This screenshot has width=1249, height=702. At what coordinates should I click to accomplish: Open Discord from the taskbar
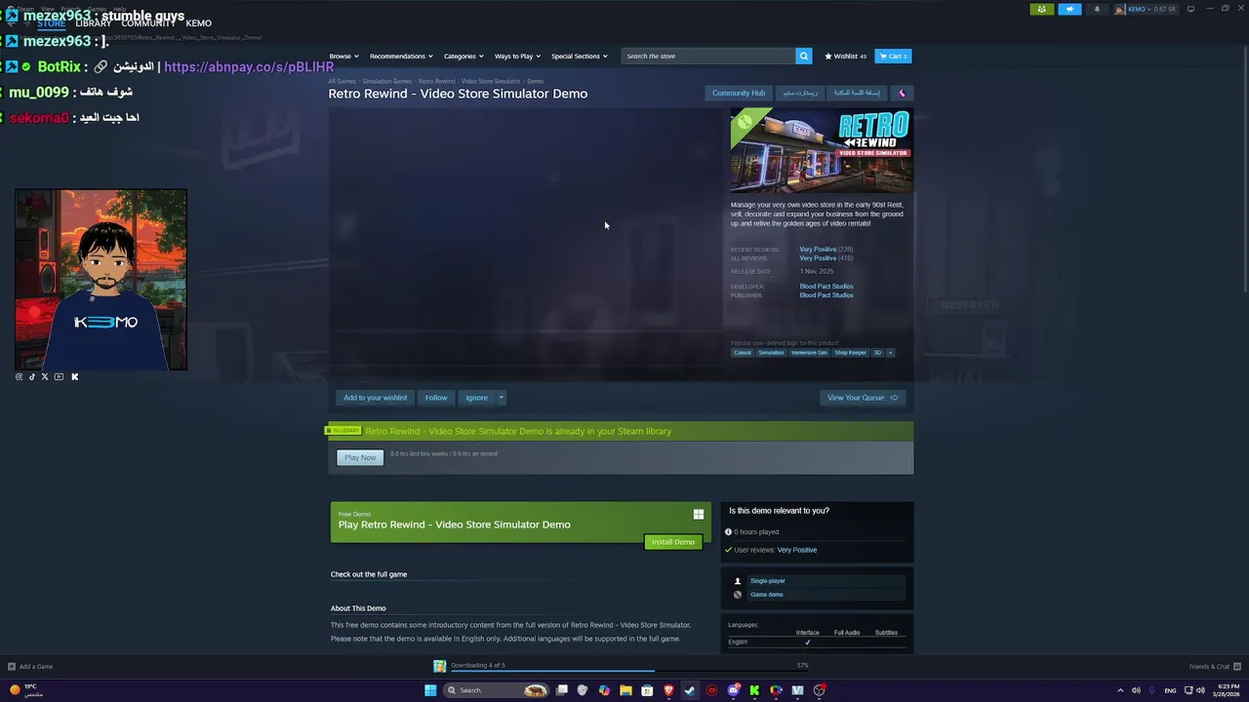tap(733, 690)
